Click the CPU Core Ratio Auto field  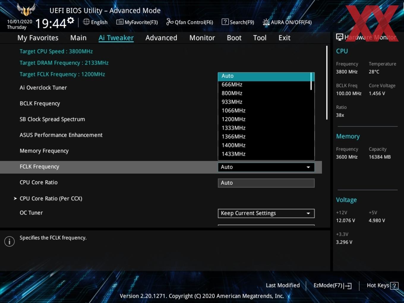(266, 183)
